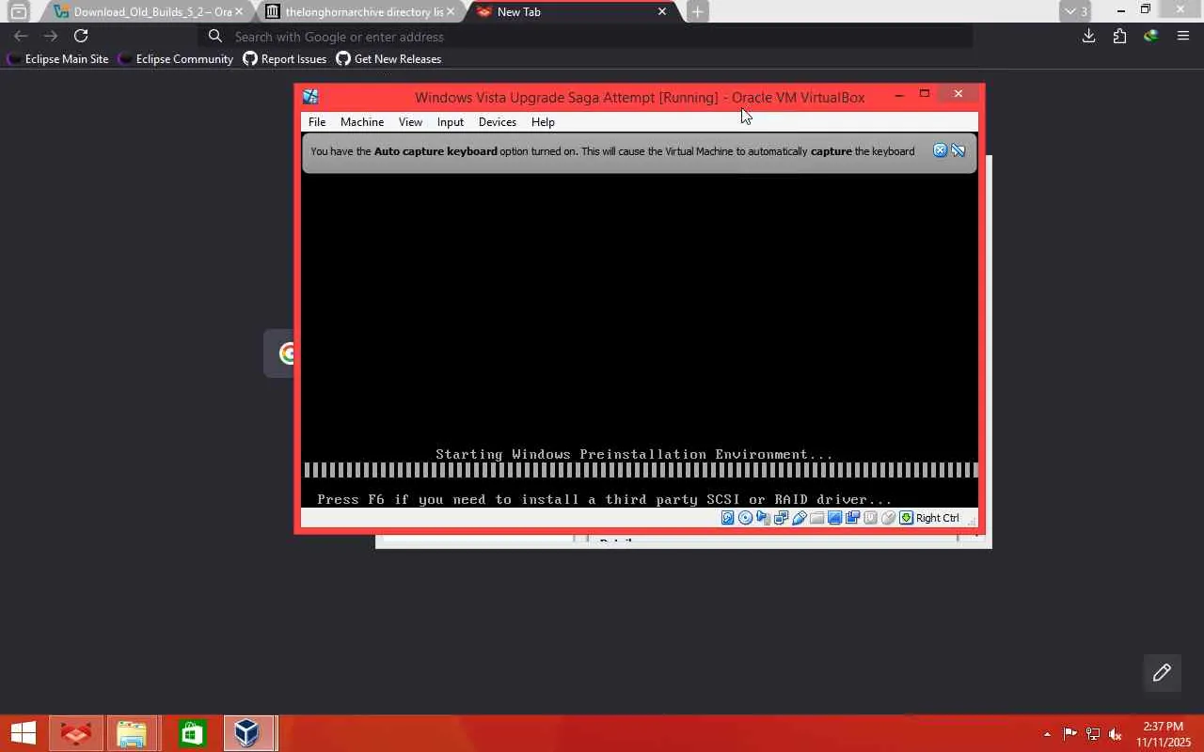
Task: Open the Windows Store from the taskbar
Action: point(192,733)
